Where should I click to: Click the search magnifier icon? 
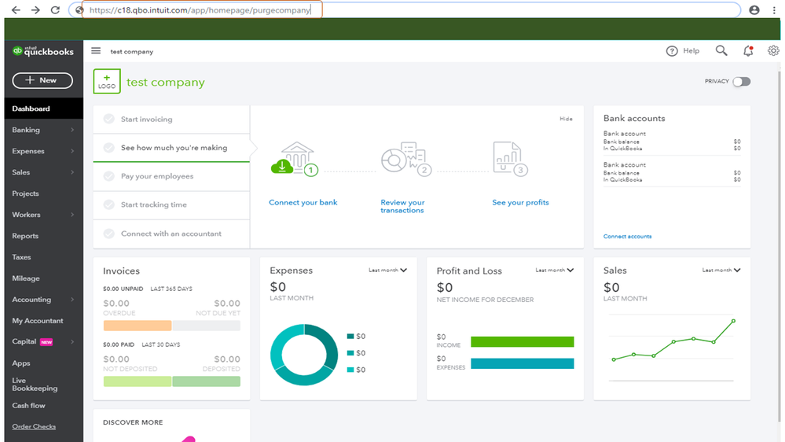click(x=721, y=51)
